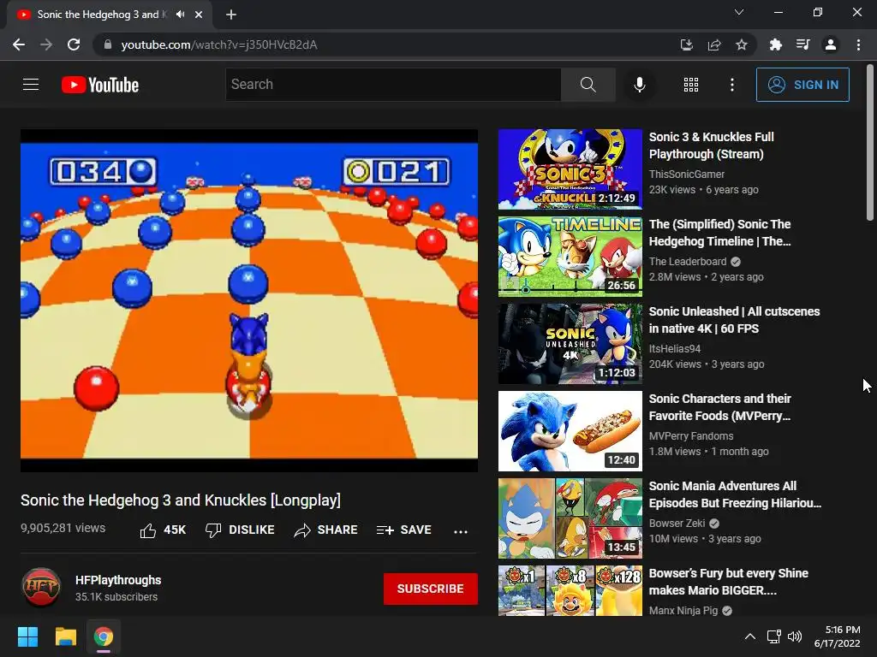Go back in browser history

[x=19, y=44]
